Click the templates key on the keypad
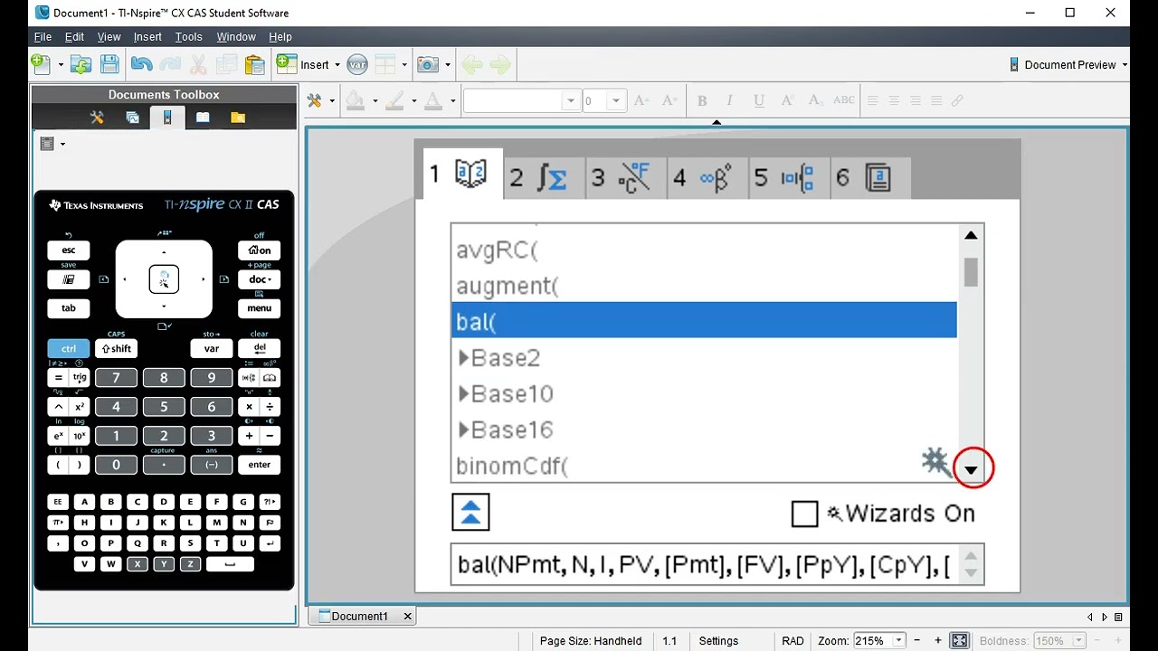Viewport: 1158px width, 651px height. pyautogui.click(x=250, y=377)
